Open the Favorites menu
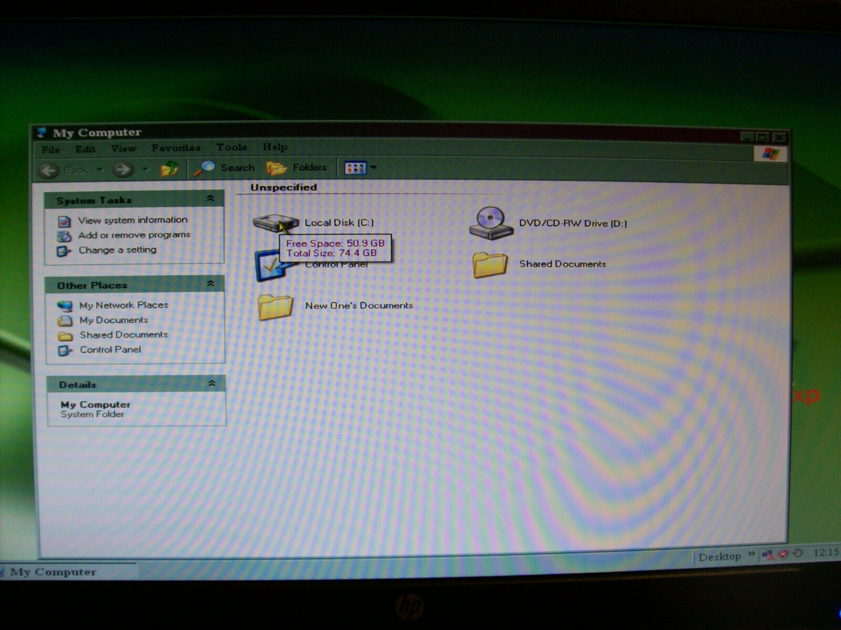Viewport: 841px width, 630px height. 176,148
